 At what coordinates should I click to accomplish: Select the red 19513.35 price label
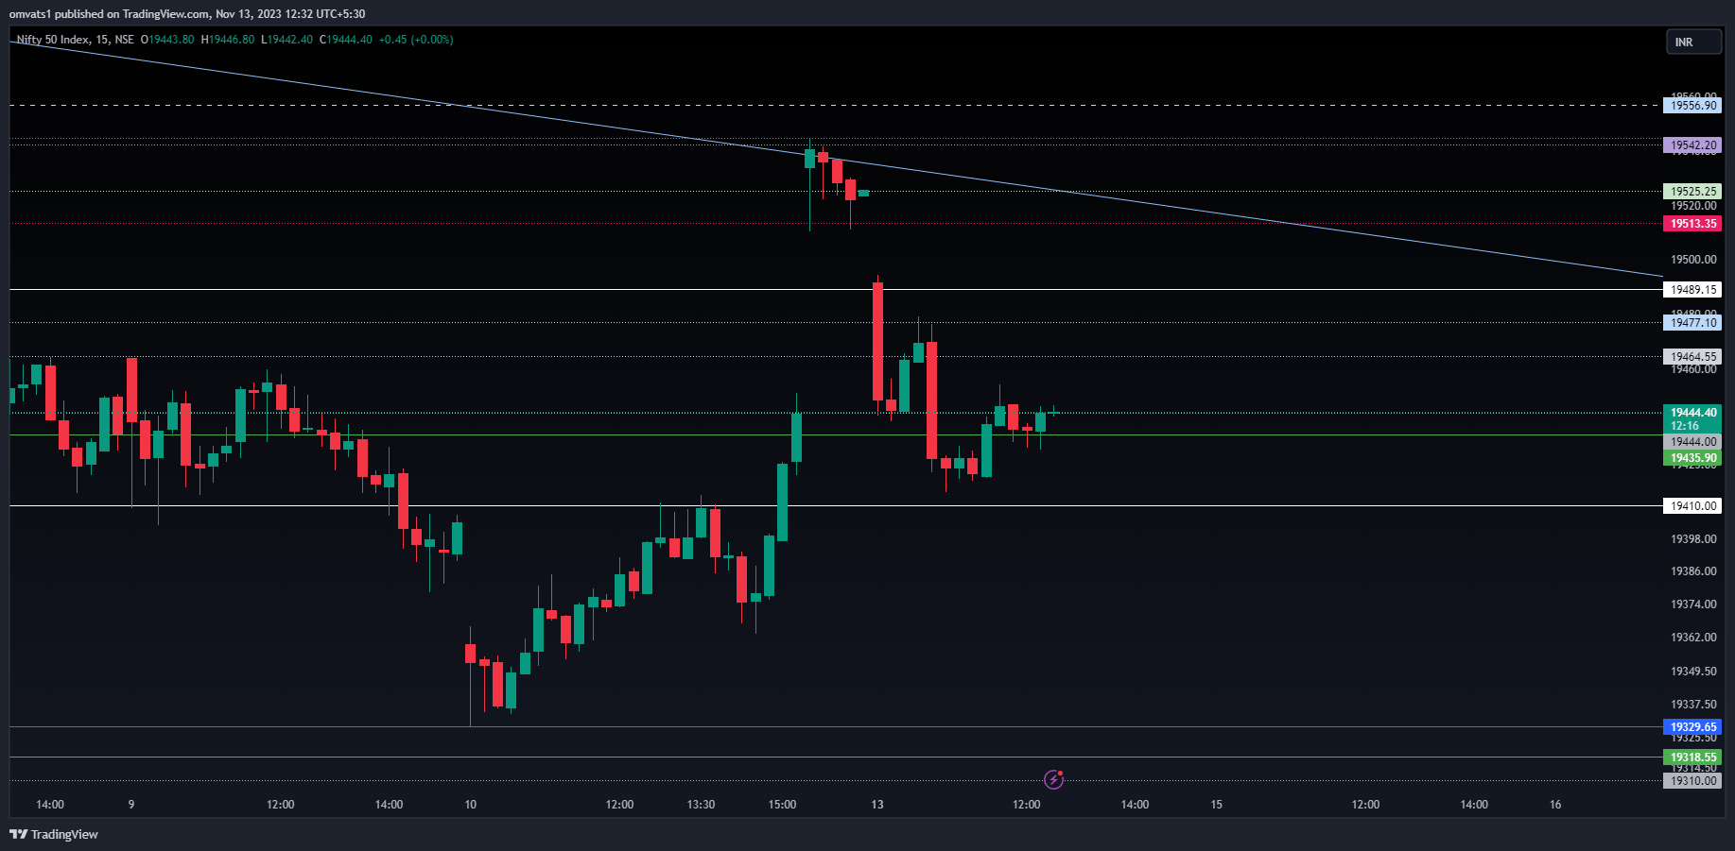[x=1692, y=224]
